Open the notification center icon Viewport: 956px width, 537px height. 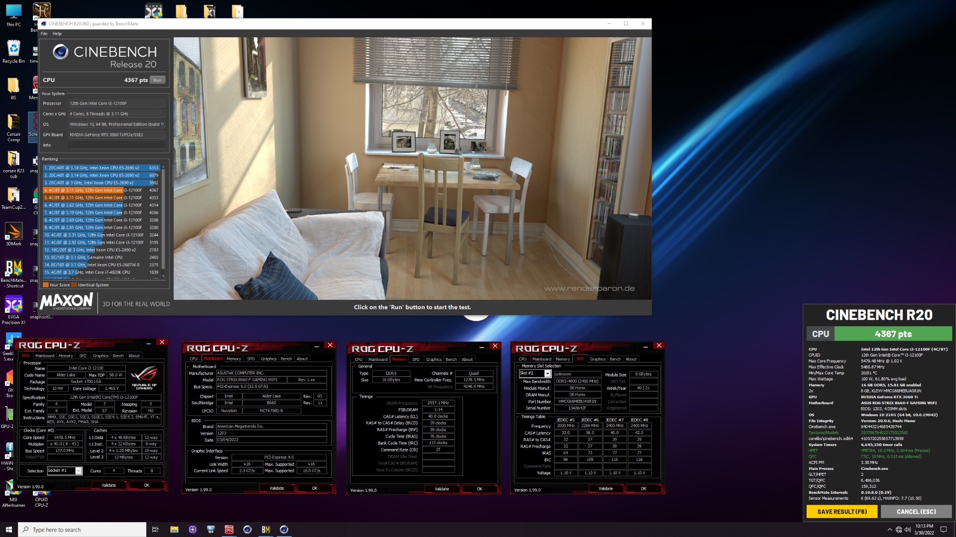point(943,530)
